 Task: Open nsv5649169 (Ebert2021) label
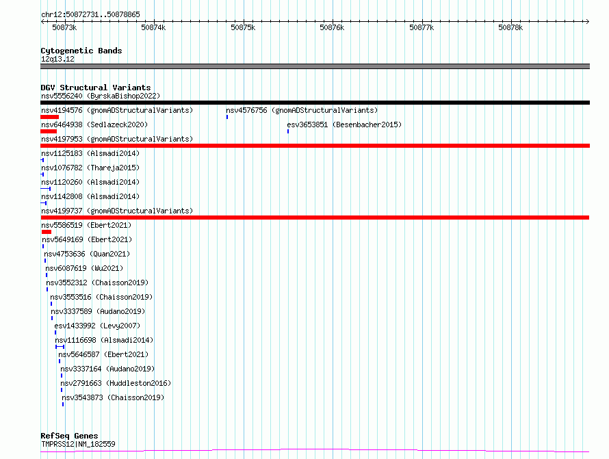87,239
